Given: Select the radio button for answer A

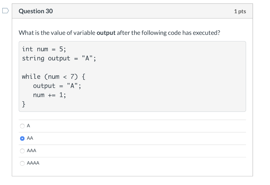Looking at the screenshot, I should (22, 126).
